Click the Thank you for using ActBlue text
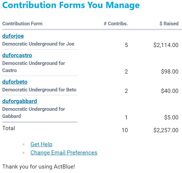Image resolution: width=182 pixels, height=173 pixels. click(x=39, y=166)
